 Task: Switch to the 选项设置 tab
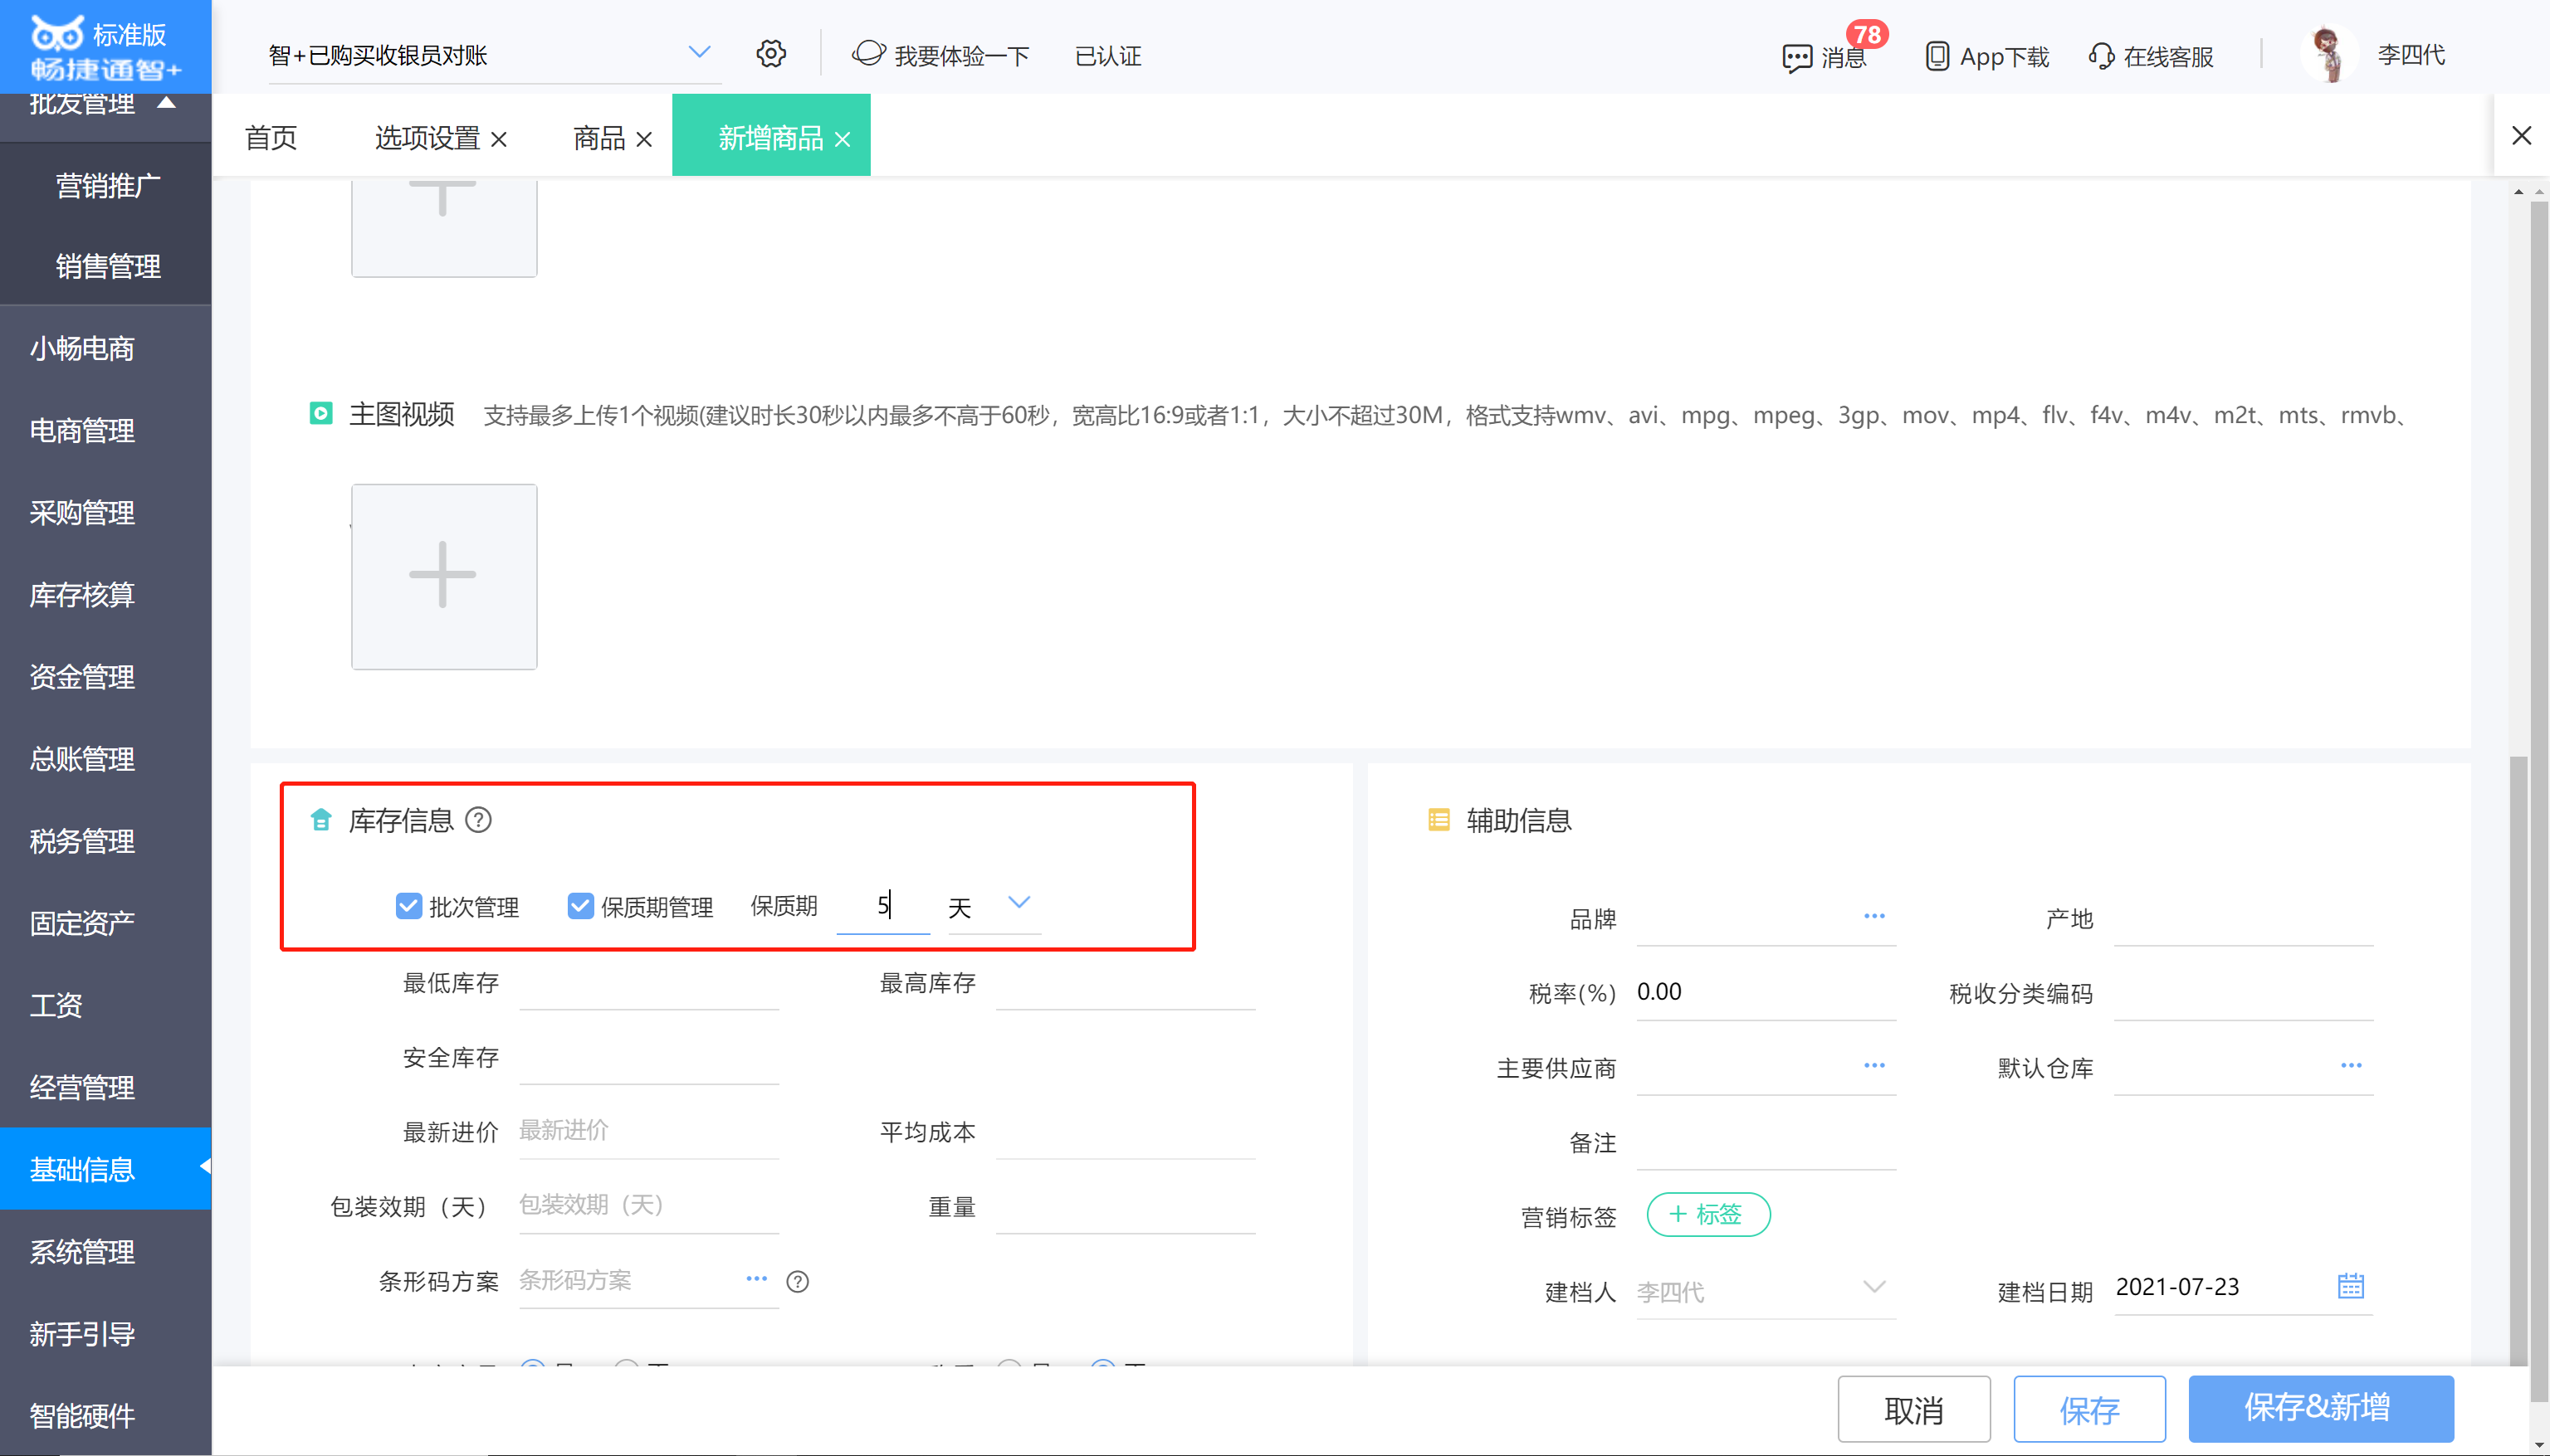(427, 138)
